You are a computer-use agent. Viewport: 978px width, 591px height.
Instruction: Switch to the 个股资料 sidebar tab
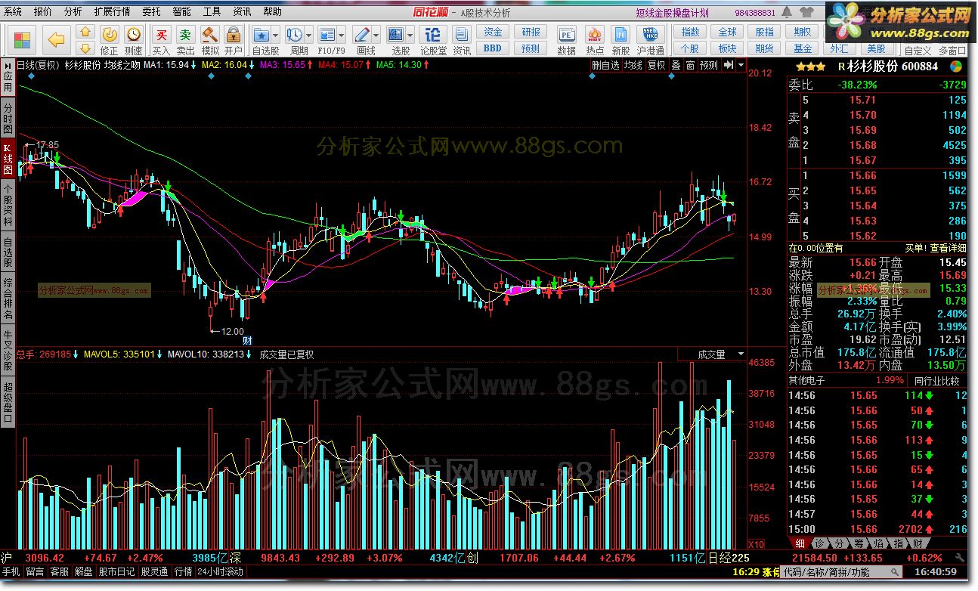(x=8, y=205)
